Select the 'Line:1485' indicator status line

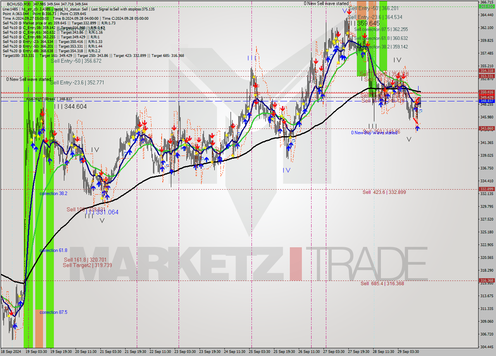point(78,9)
